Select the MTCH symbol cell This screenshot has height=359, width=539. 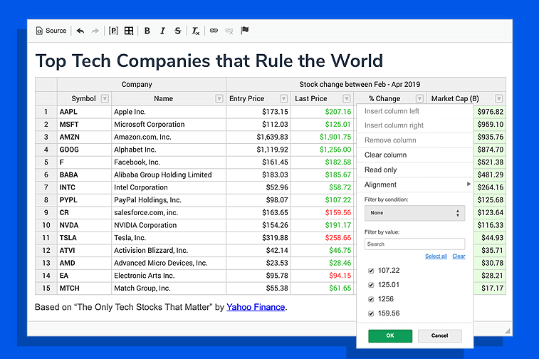[84, 288]
